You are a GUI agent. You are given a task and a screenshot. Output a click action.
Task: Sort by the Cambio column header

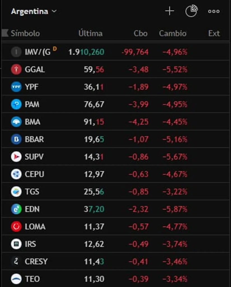[x=172, y=33]
